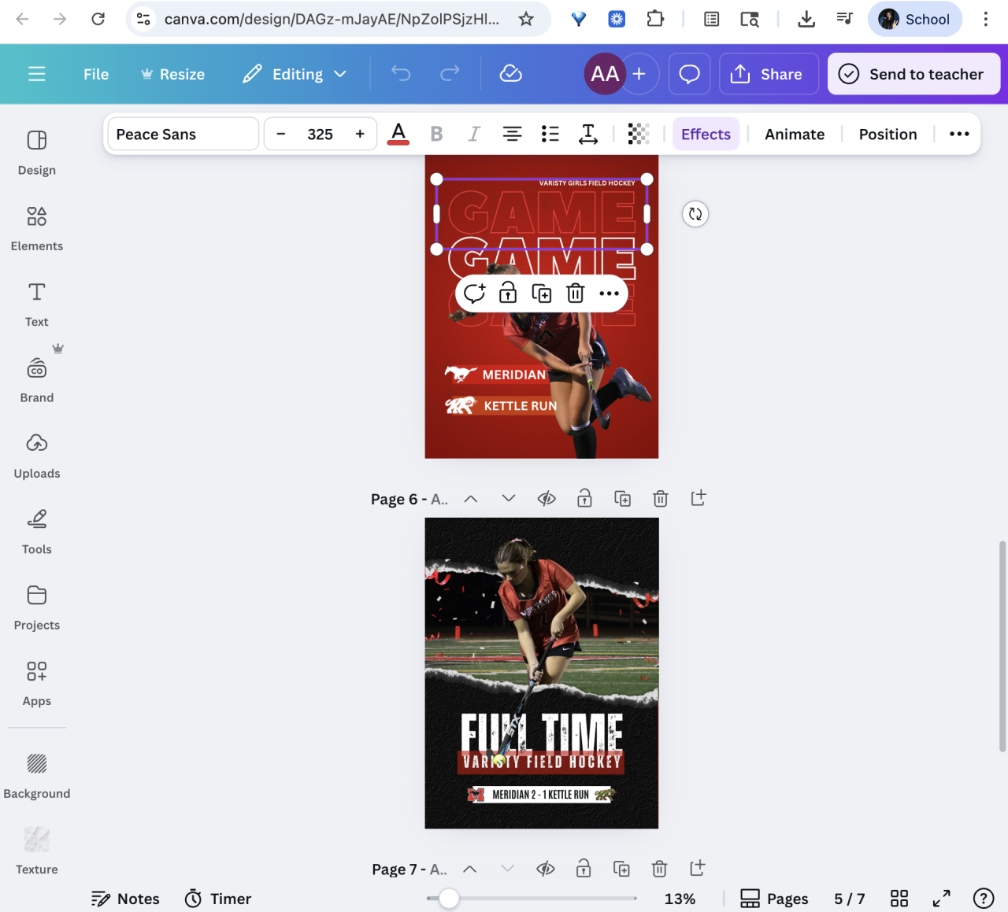Open the Pages view

point(775,899)
